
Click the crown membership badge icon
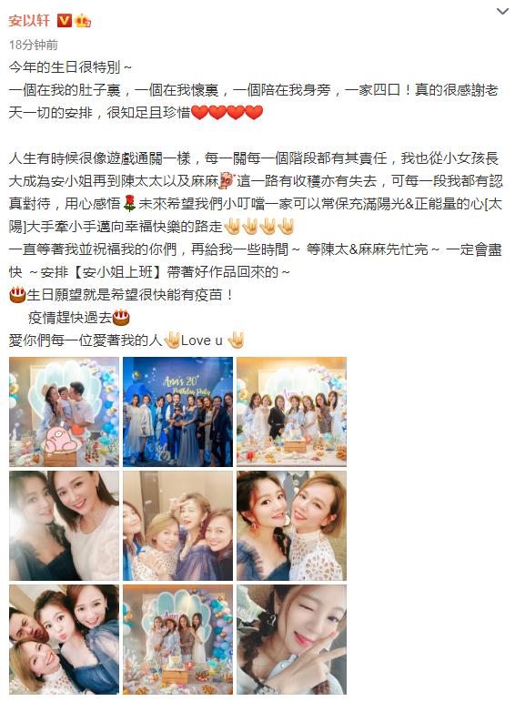coord(83,21)
